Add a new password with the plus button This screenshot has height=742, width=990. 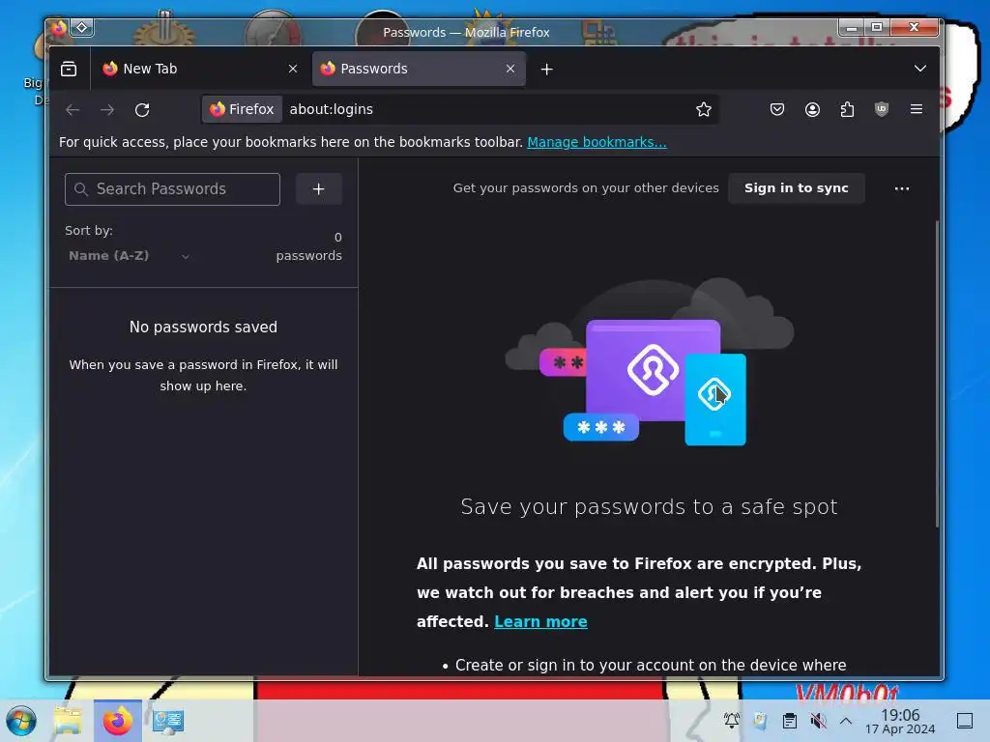coord(319,189)
